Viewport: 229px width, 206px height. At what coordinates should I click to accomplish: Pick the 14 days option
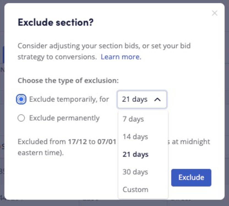click(x=135, y=137)
